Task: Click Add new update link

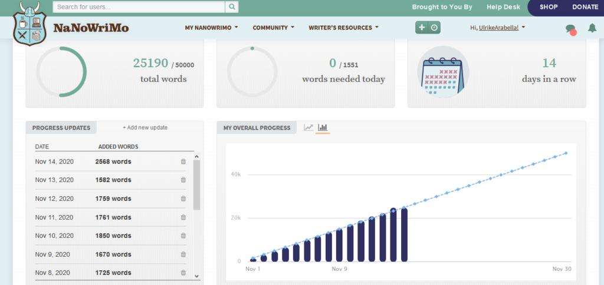Action: point(145,127)
